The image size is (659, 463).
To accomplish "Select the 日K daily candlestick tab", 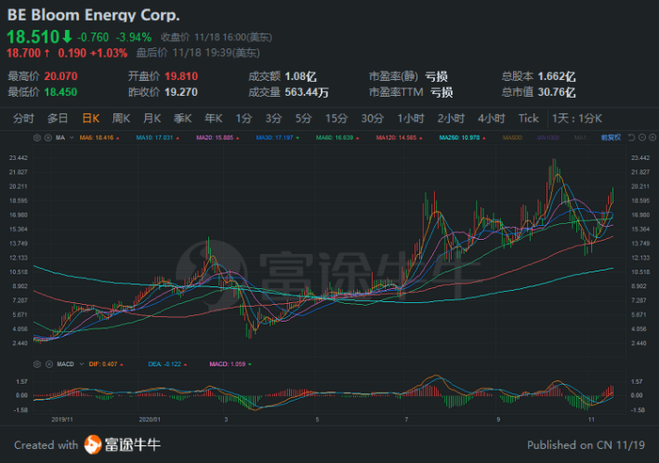I will [x=90, y=119].
